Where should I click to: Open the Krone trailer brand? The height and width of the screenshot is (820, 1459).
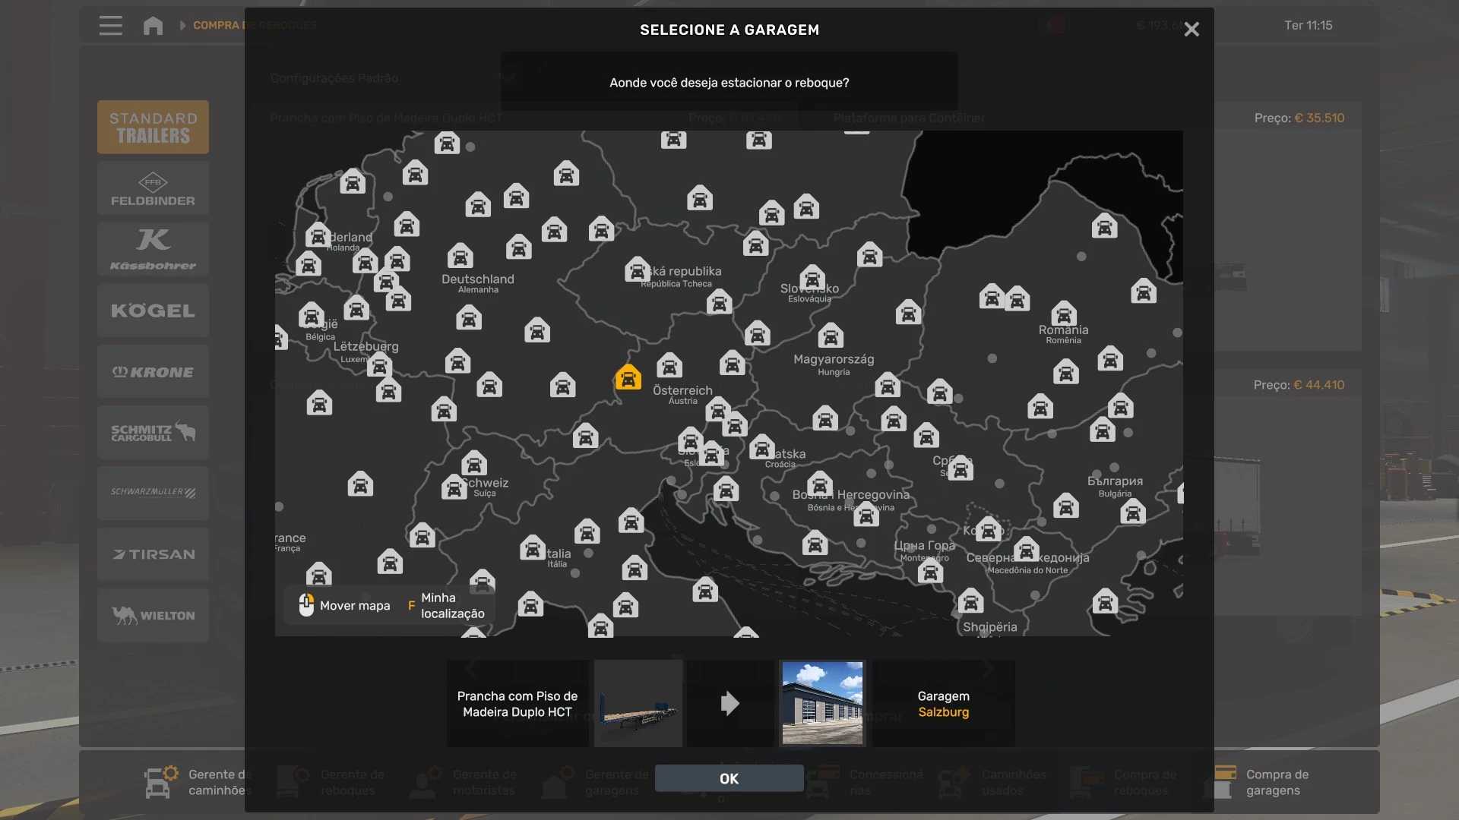pyautogui.click(x=153, y=371)
